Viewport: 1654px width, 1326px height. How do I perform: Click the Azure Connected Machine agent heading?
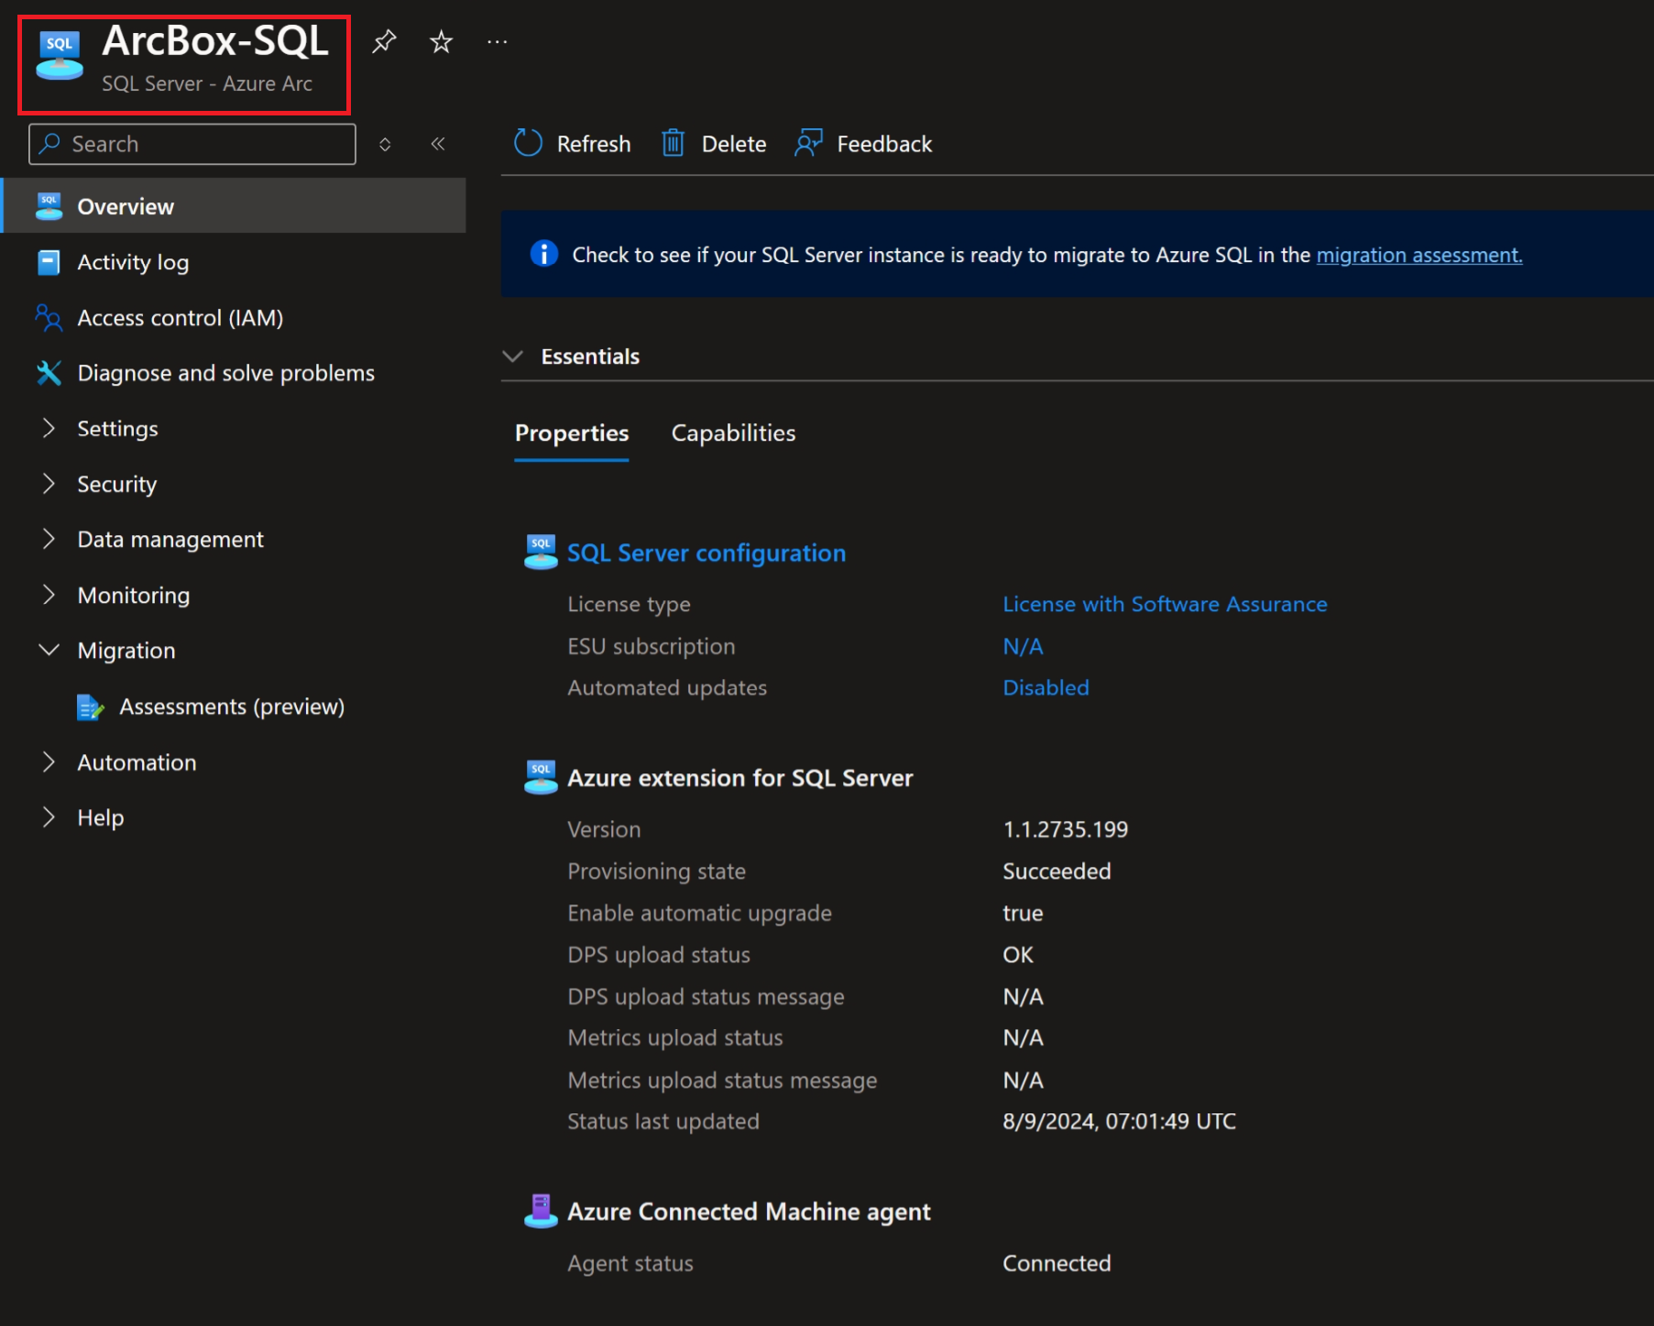point(749,1211)
